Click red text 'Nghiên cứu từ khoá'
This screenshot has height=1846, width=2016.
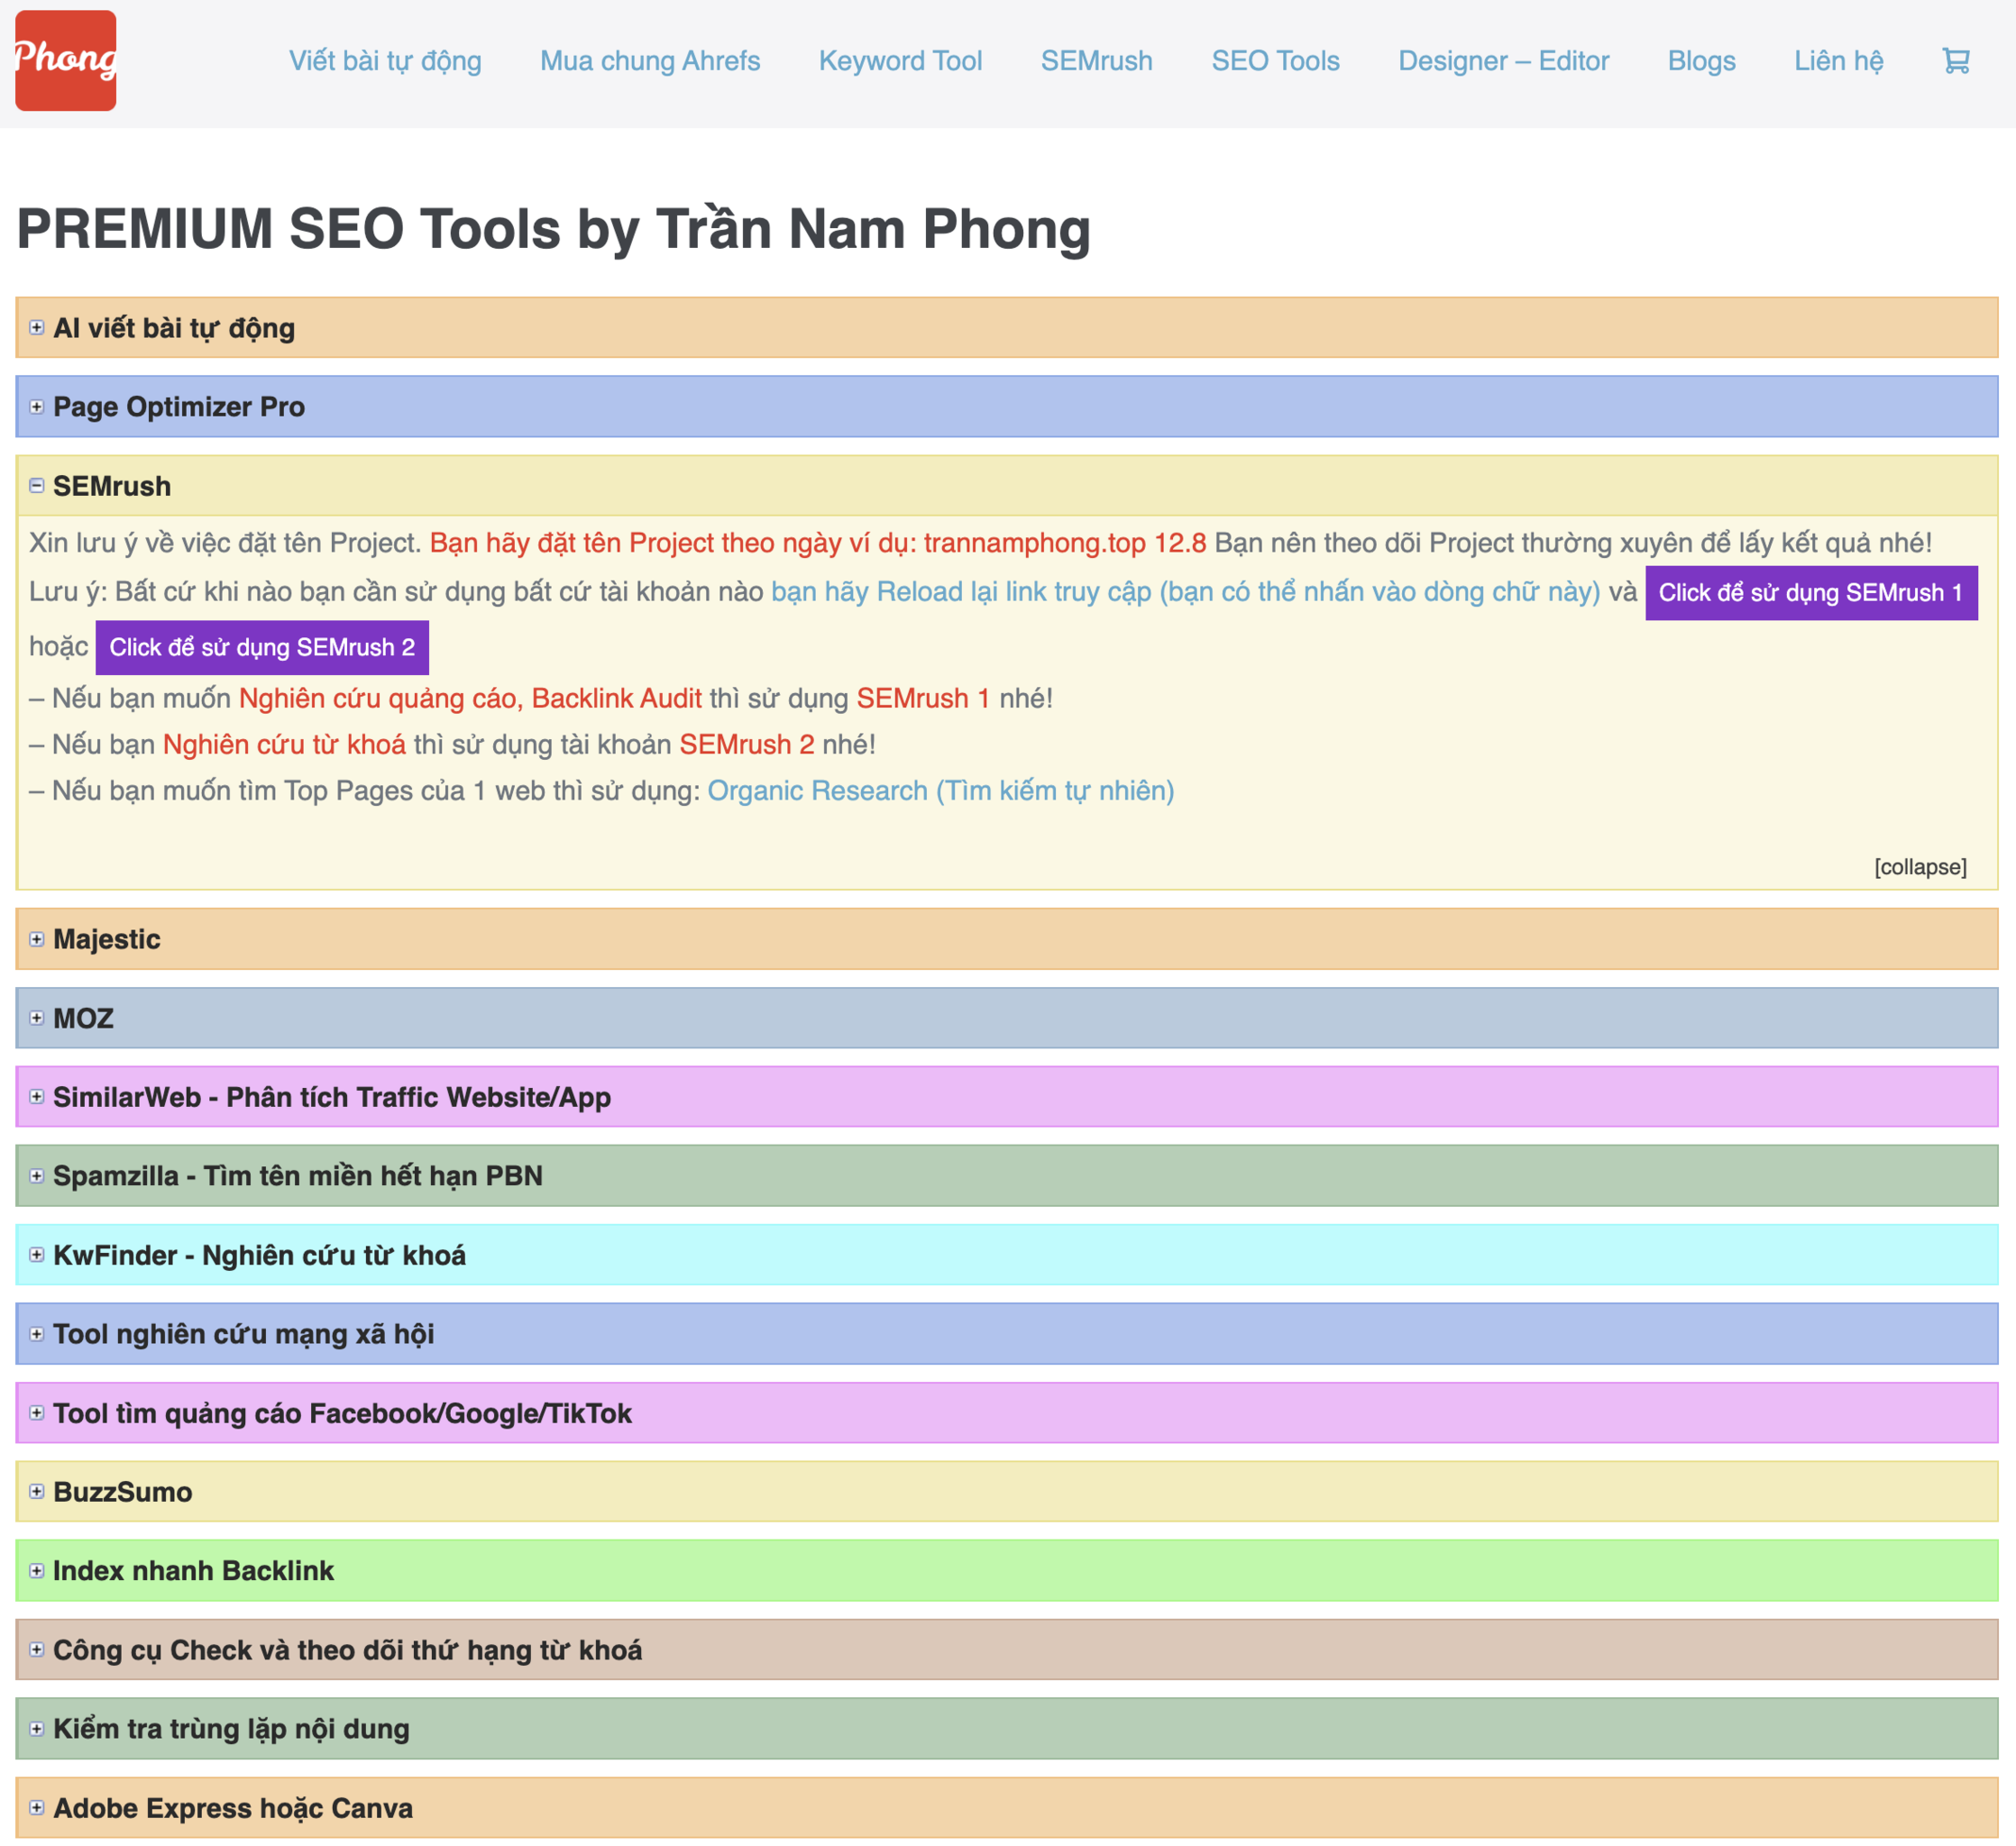pyautogui.click(x=284, y=745)
